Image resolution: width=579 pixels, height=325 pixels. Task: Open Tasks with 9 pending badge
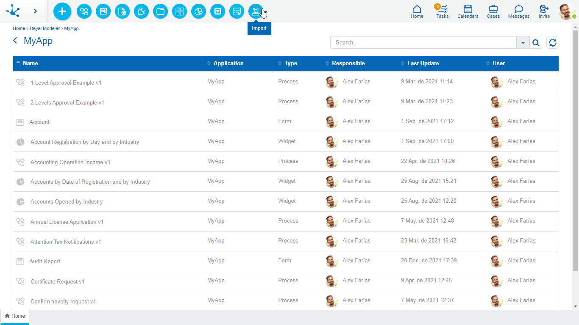tap(442, 11)
